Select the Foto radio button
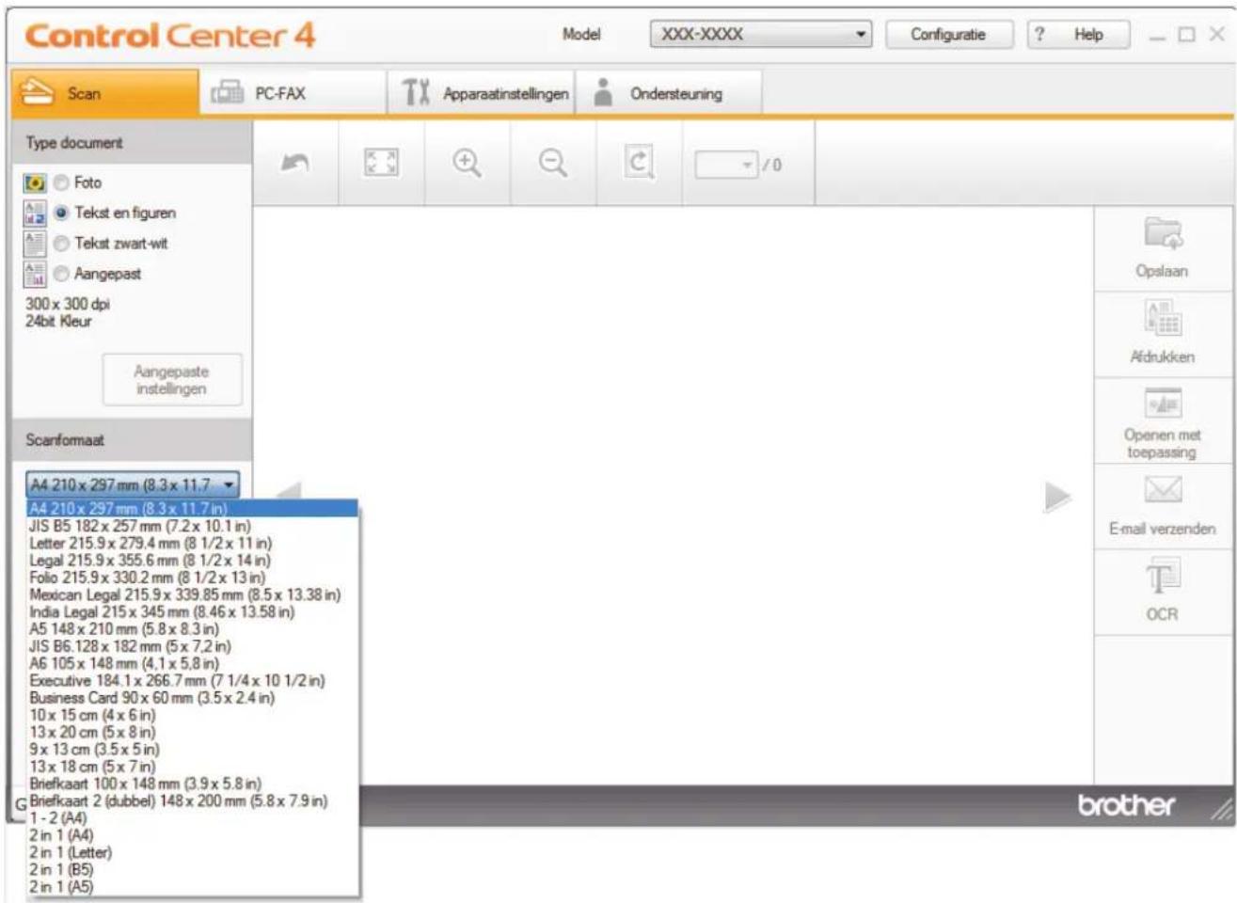This screenshot has height=903, width=1237. pyautogui.click(x=61, y=182)
